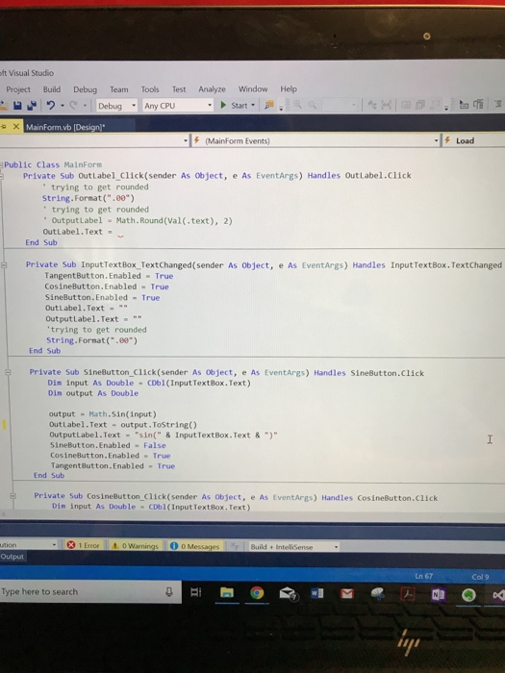505x673 pixels.
Task: Collapse the OutLabel_Click sub outline box
Action: (2, 176)
